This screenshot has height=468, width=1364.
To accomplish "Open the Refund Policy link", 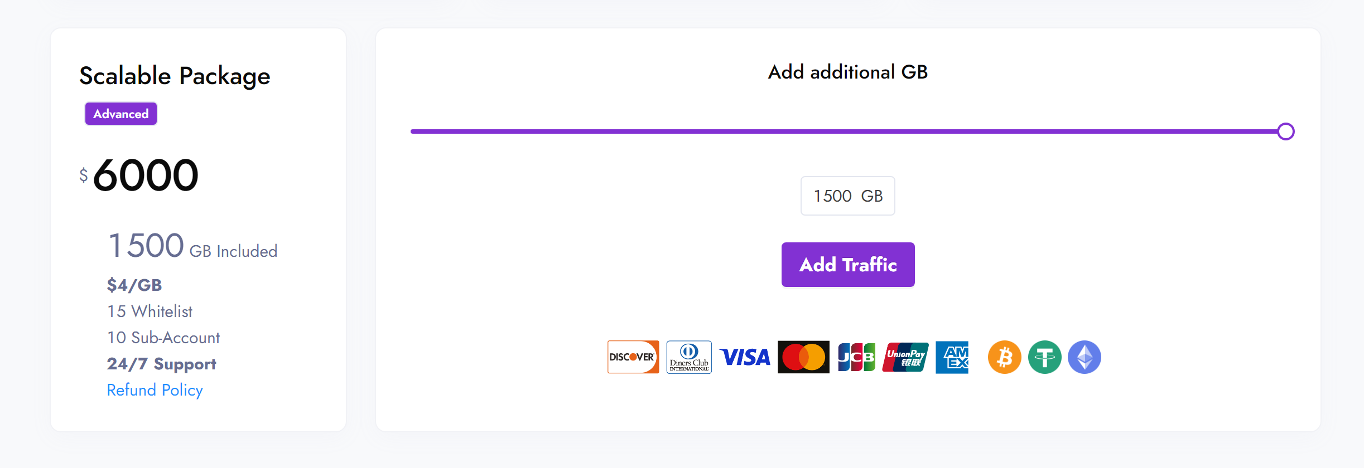I will click(155, 390).
